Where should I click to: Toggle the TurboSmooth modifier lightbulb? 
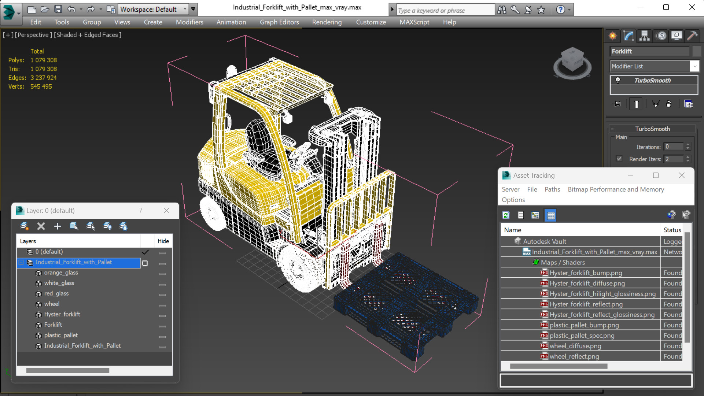(618, 80)
